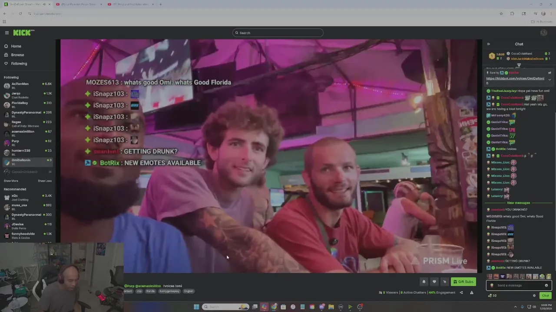Open acemaximillion channel in Following list
Screen dimensions: 556x312
pyautogui.click(x=27, y=133)
